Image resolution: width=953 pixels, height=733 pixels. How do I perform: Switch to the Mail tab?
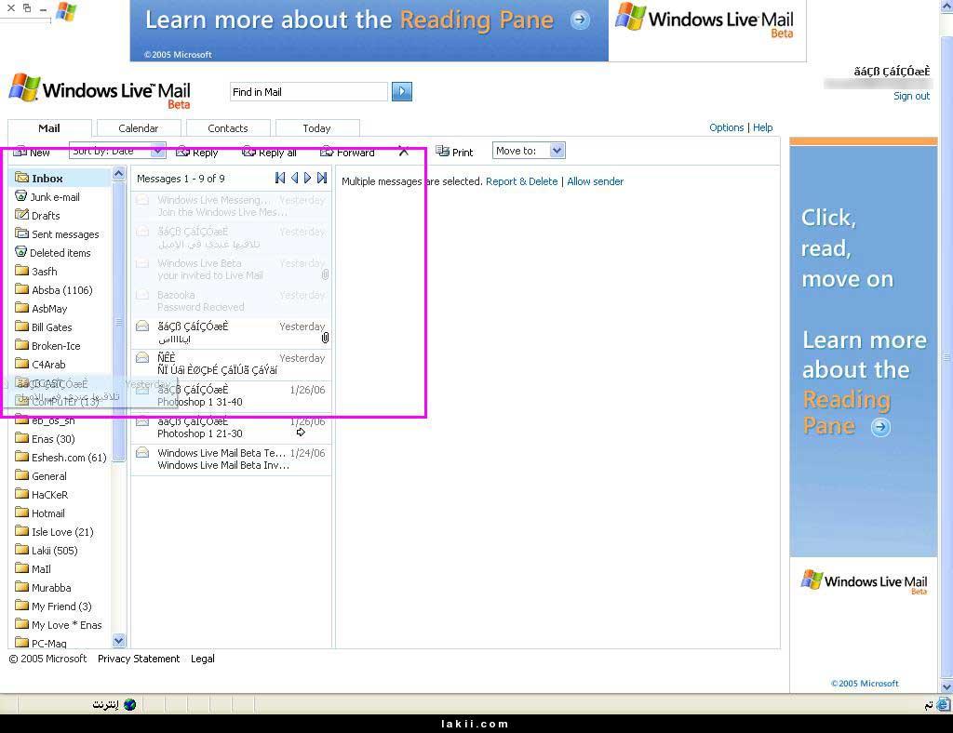tap(49, 128)
